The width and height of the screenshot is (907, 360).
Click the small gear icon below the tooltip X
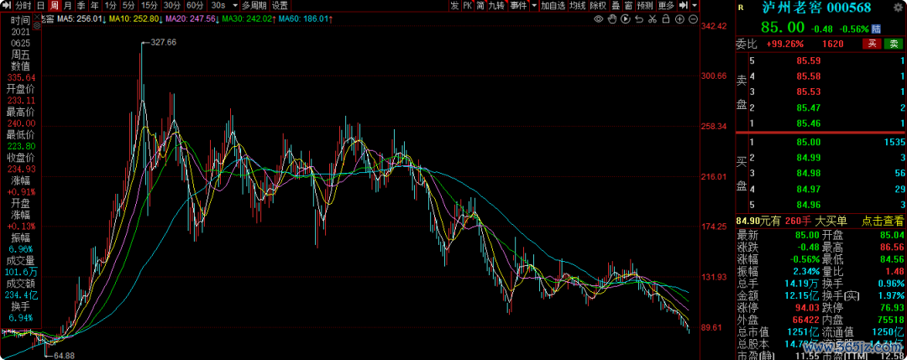tap(36, 23)
